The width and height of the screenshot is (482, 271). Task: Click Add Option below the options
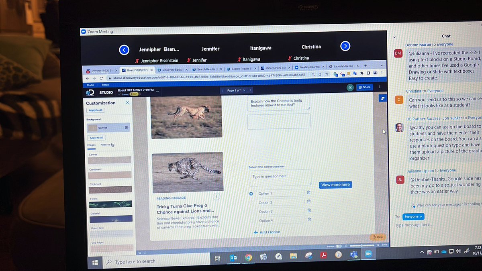pyautogui.click(x=267, y=232)
